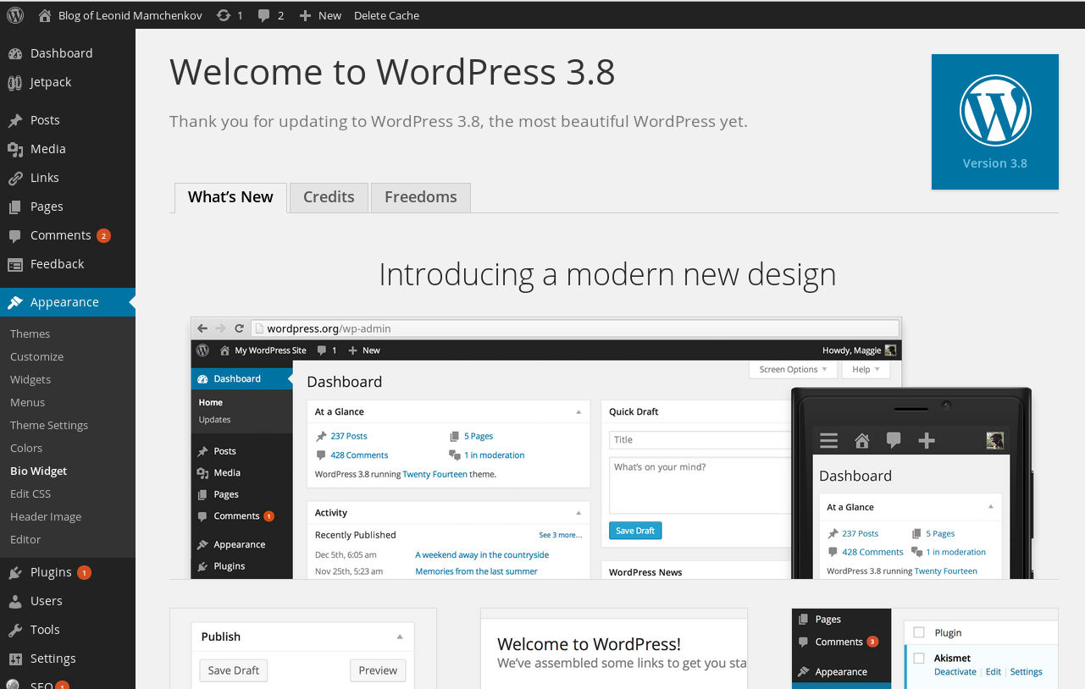Click the Posts pushpin icon in sidebar
1085x689 pixels.
15,120
